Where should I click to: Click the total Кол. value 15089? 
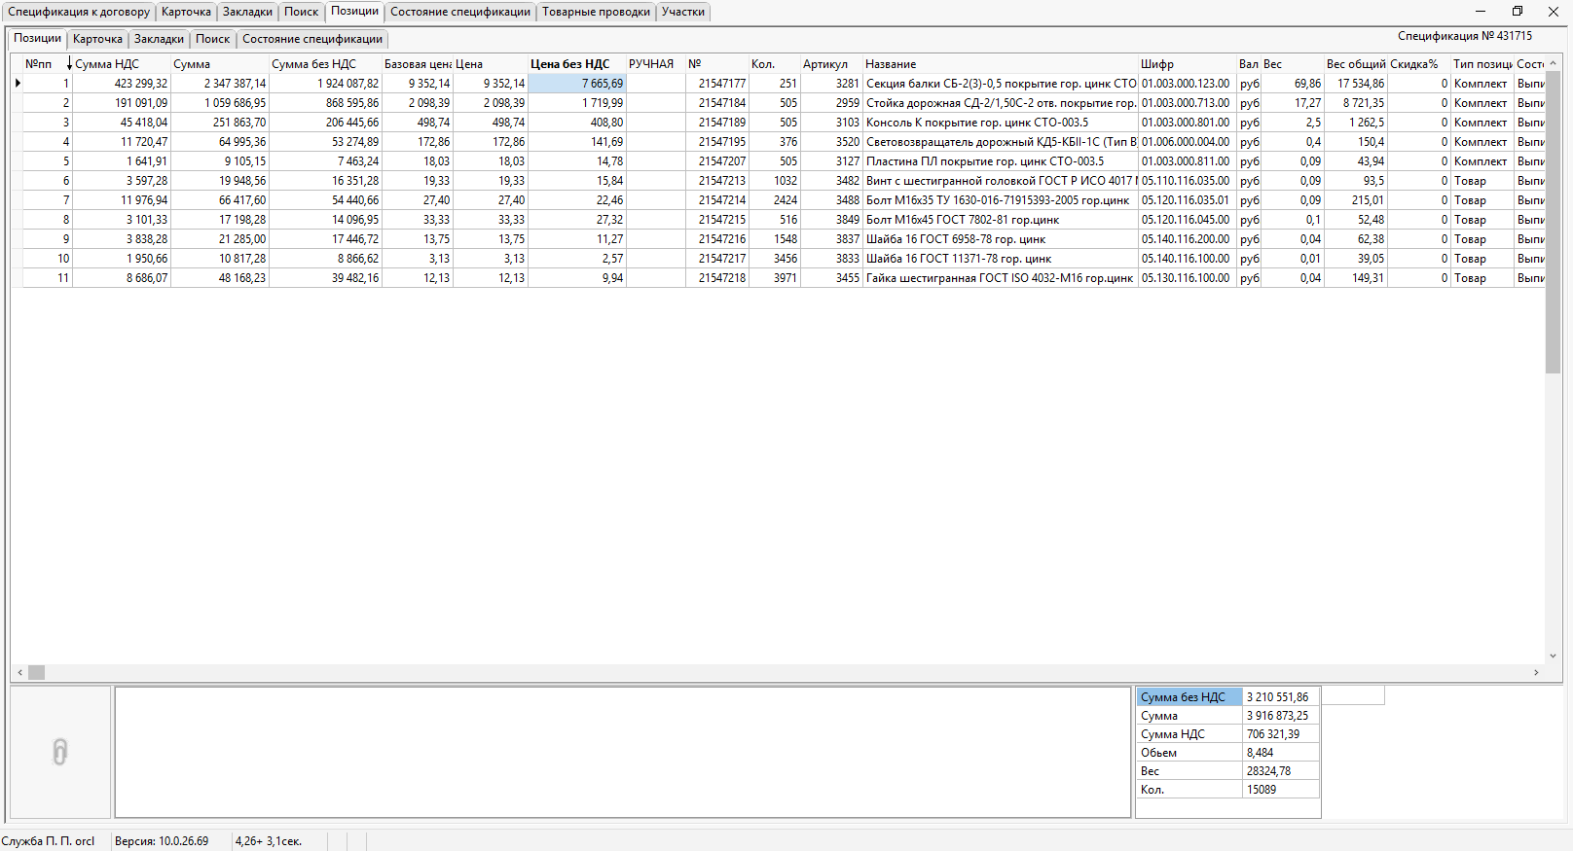pyautogui.click(x=1281, y=790)
